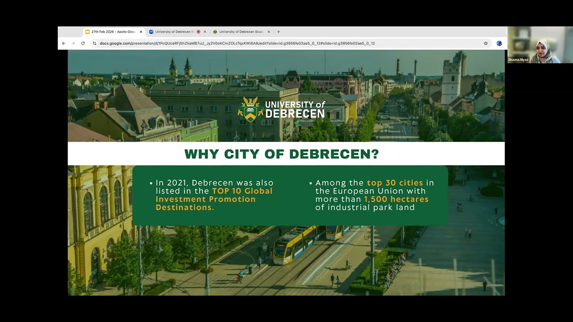
Task: Click the 'Shazna Niyaz' name label
Action: pos(518,59)
